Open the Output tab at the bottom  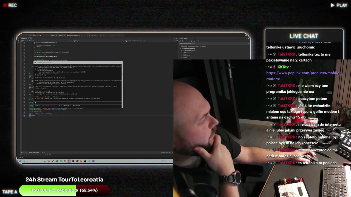click(x=51, y=155)
